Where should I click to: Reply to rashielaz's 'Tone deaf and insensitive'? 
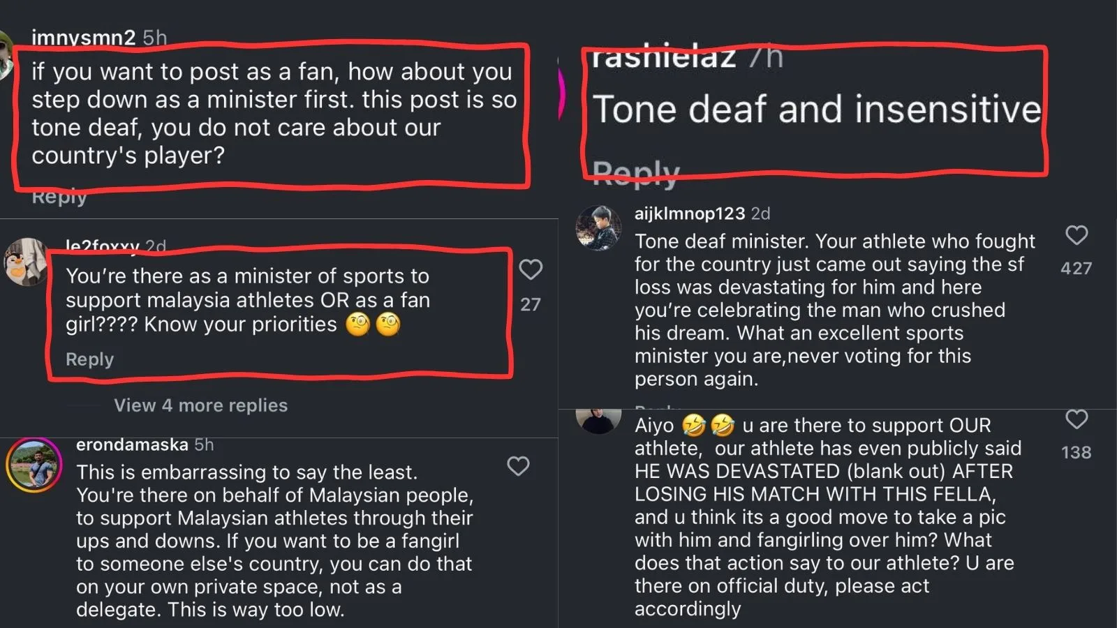coord(636,174)
